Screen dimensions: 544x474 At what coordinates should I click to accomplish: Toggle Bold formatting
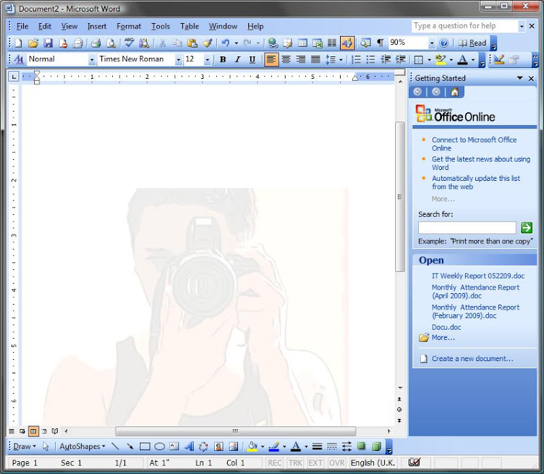[222, 60]
